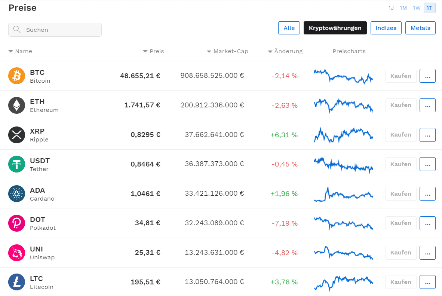Click the Bitcoin price 48.655,21 €

[140, 76]
